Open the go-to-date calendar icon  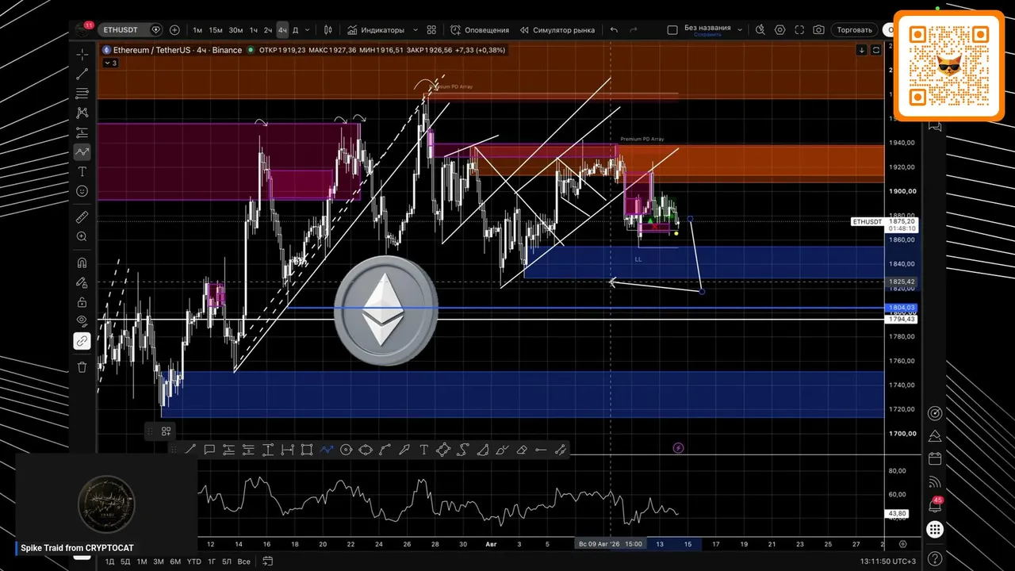(267, 561)
